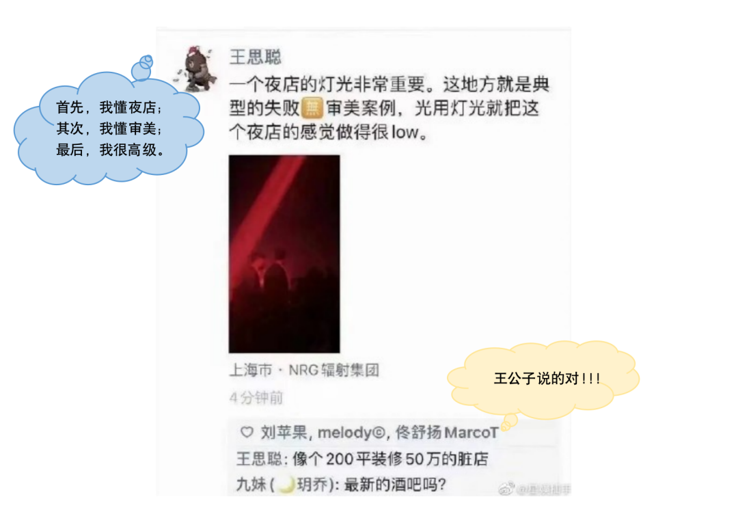Screen dimensions: 738x514
Task: Click the post text about 夜店的灯光
Action: click(x=389, y=108)
